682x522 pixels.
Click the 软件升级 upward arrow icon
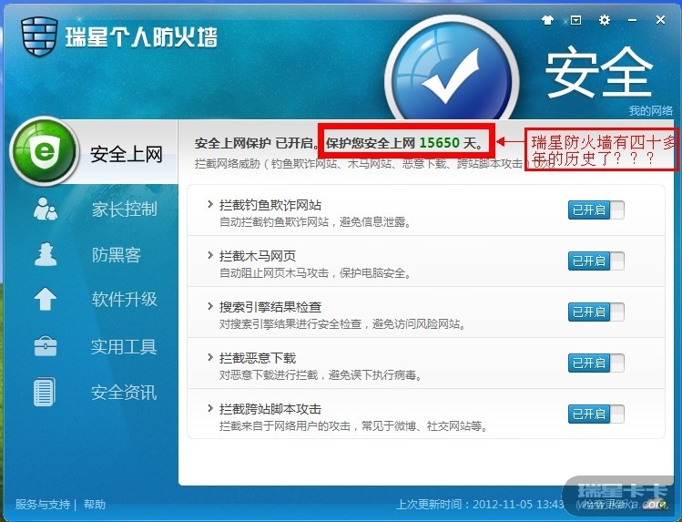(46, 300)
